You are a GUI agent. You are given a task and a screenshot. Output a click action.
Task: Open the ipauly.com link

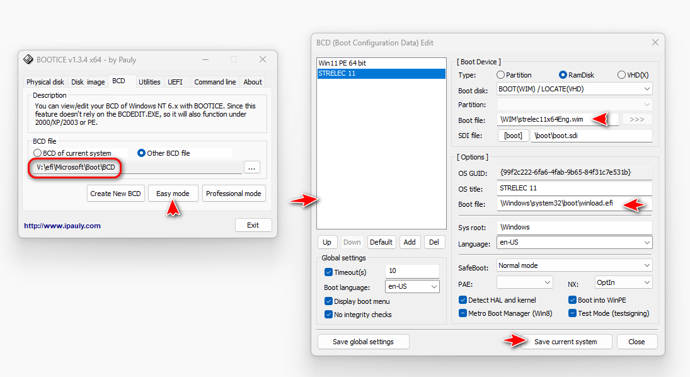coord(62,226)
